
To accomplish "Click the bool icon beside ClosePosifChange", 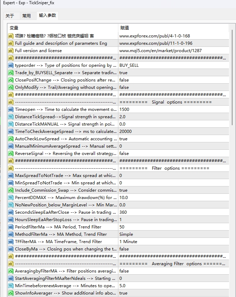I will (x=11, y=80).
